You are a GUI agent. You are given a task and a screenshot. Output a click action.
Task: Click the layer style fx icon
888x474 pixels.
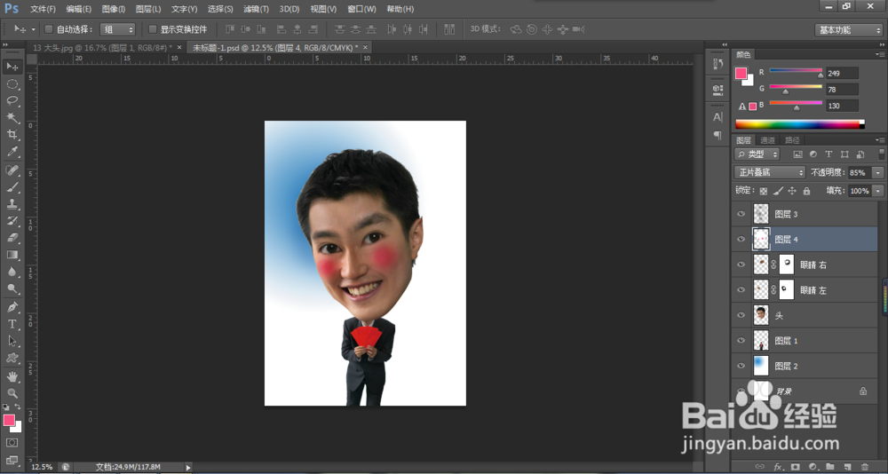[x=778, y=466]
